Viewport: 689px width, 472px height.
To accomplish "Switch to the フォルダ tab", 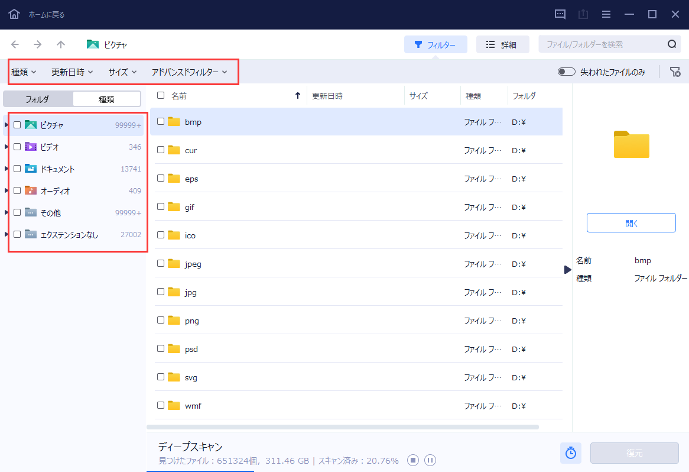I will coord(37,99).
